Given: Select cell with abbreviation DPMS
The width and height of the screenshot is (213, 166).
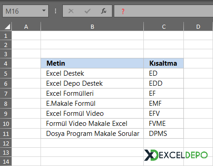Looking at the screenshot, I should pyautogui.click(x=164, y=134).
